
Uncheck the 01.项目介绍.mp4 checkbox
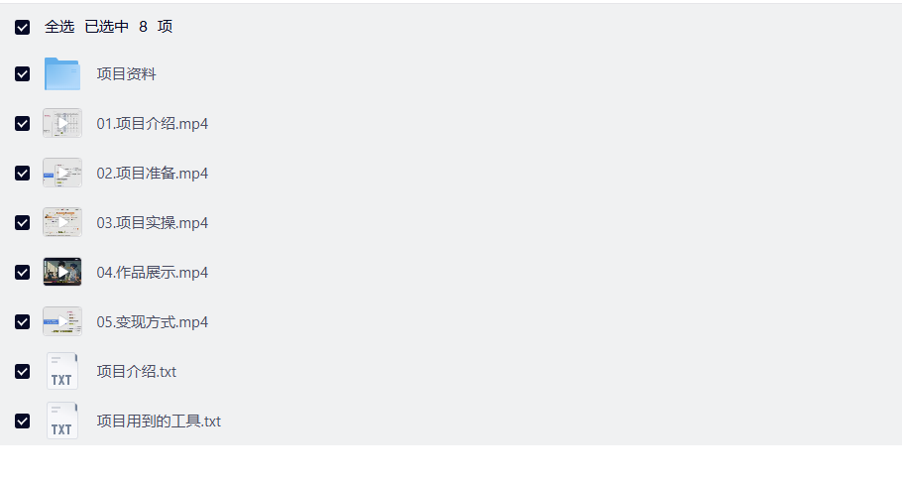pyautogui.click(x=23, y=124)
